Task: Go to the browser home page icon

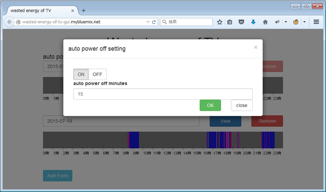Action: [x=265, y=22]
